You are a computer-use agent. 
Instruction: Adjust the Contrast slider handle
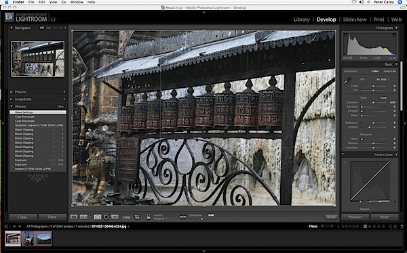(370, 127)
